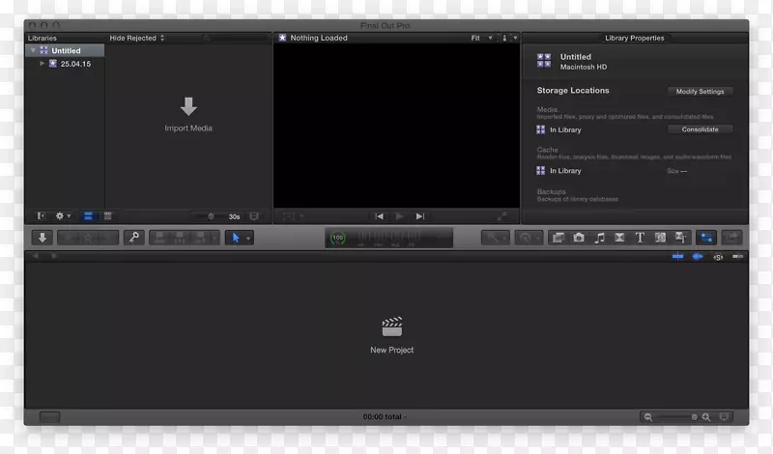Open the Generators Browser
Viewport: 773px width, 454px height.
[x=660, y=238]
